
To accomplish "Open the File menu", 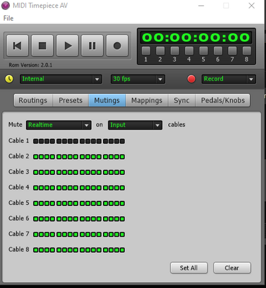I will pos(9,18).
